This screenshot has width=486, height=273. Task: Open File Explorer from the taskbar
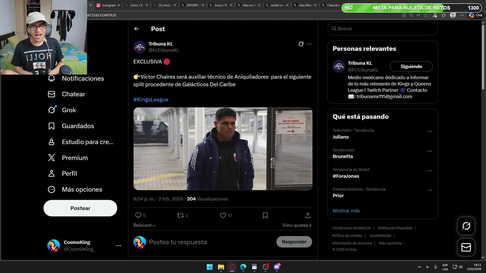pyautogui.click(x=221, y=267)
